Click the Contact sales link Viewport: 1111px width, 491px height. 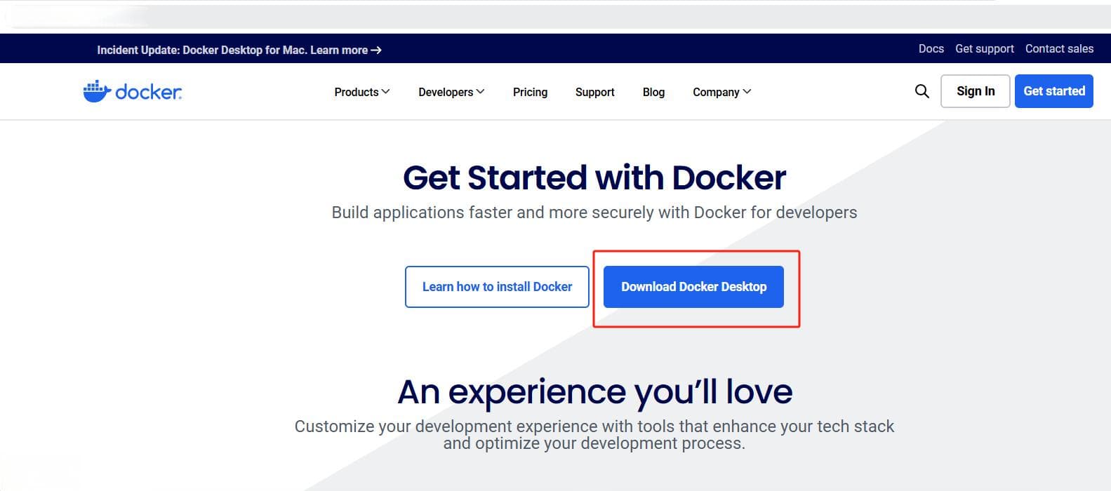click(x=1059, y=49)
